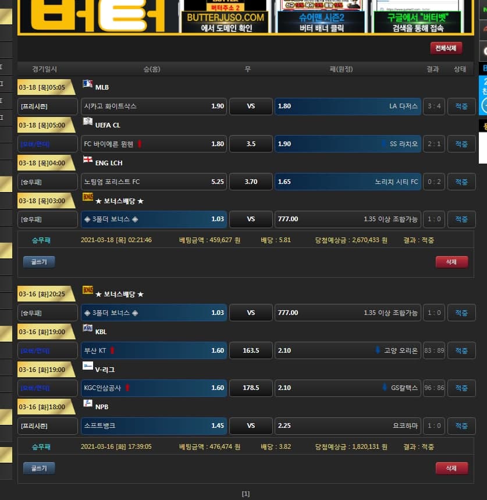Select the 노리치 시티 FC away odds cell
487x500 pixels.
pos(348,182)
